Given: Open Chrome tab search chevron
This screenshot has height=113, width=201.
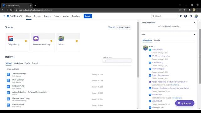Looking at the screenshot, I should (x=180, y=5).
